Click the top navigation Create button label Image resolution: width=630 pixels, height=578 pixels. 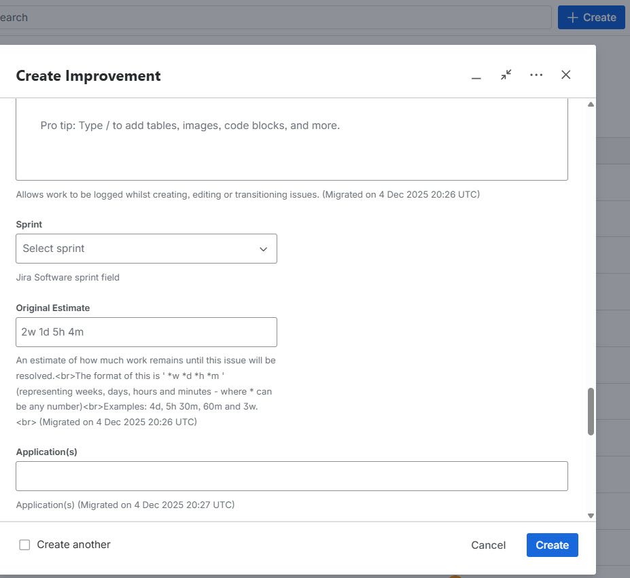(x=599, y=18)
